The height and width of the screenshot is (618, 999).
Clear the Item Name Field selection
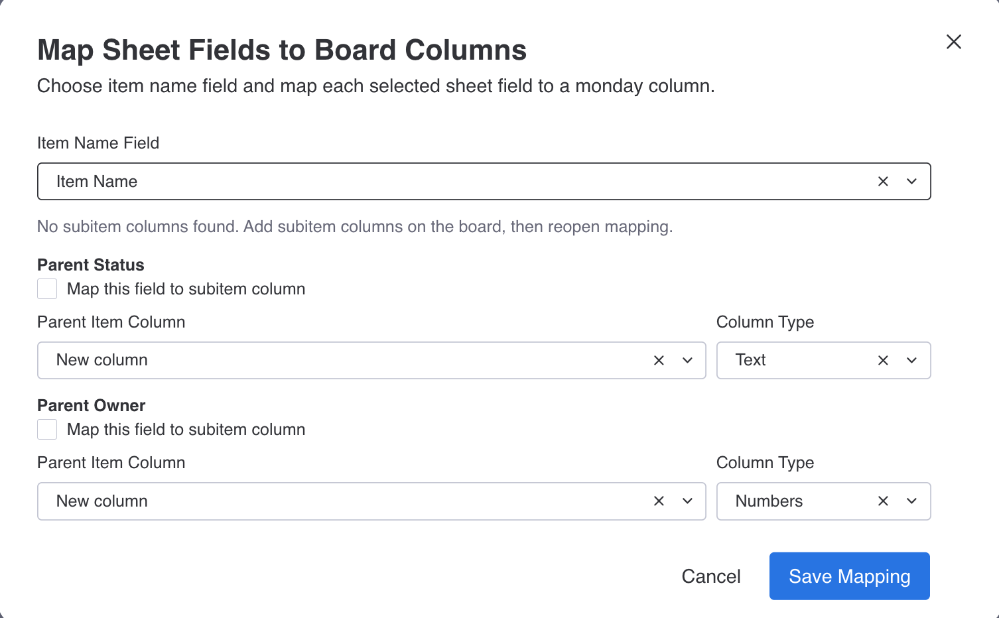[x=883, y=182]
